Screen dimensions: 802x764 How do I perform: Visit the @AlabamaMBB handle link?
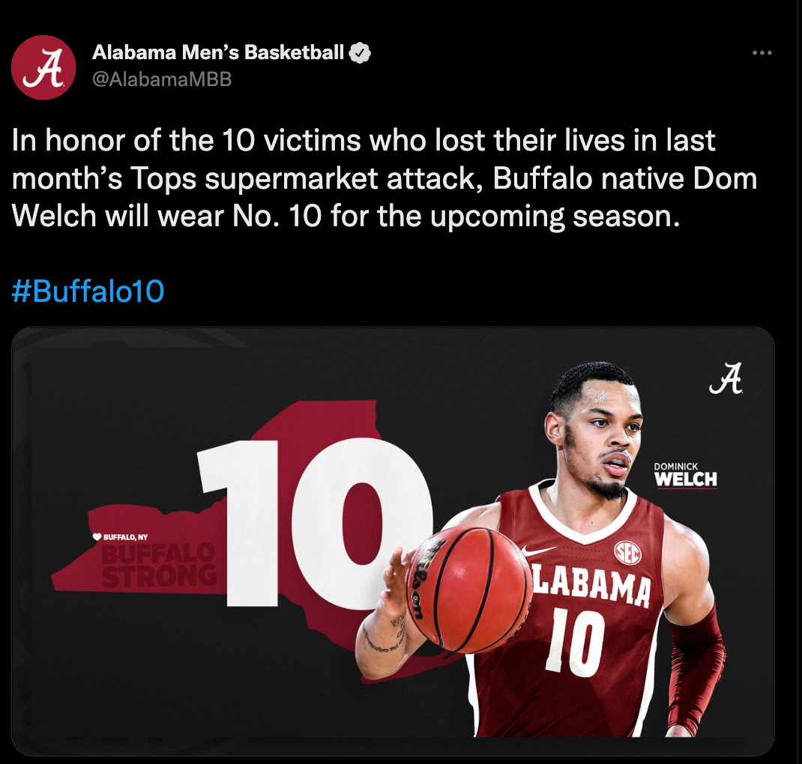162,79
